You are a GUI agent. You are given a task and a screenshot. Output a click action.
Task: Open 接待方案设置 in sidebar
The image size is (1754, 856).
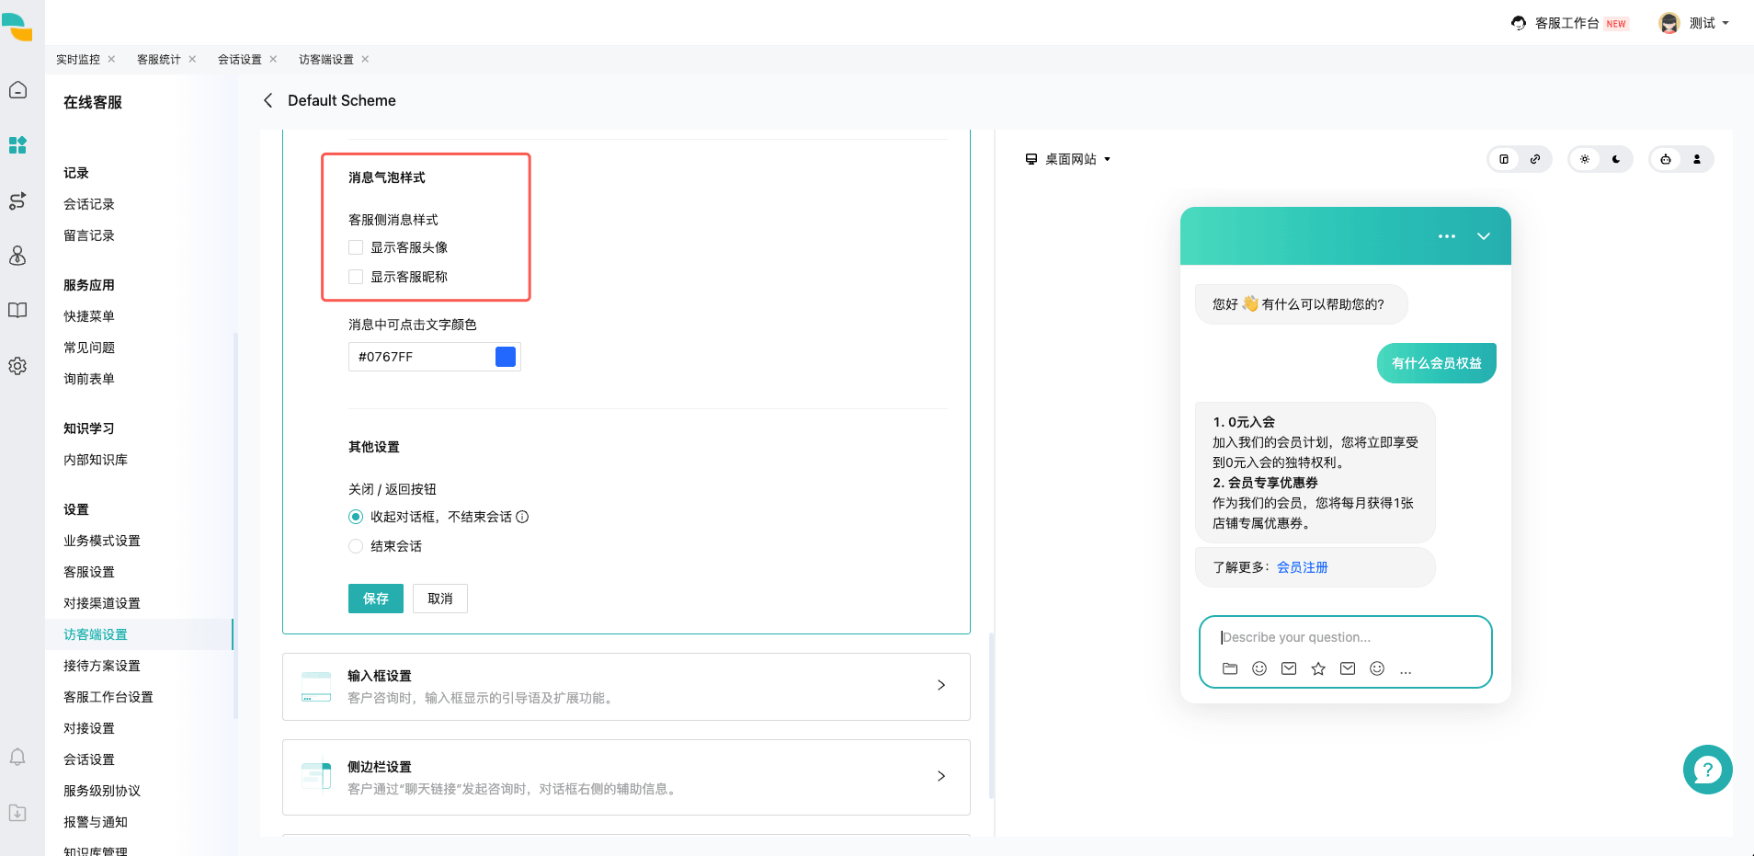(102, 666)
